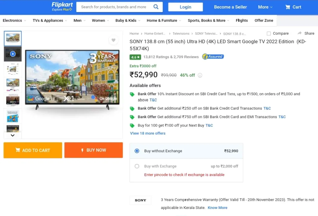Expand TVs & Appliances category menu
The height and width of the screenshot is (216, 318).
50,20
